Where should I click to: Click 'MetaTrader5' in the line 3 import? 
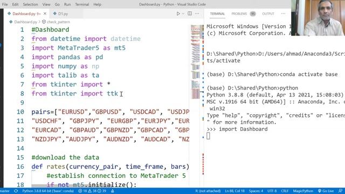78,48
